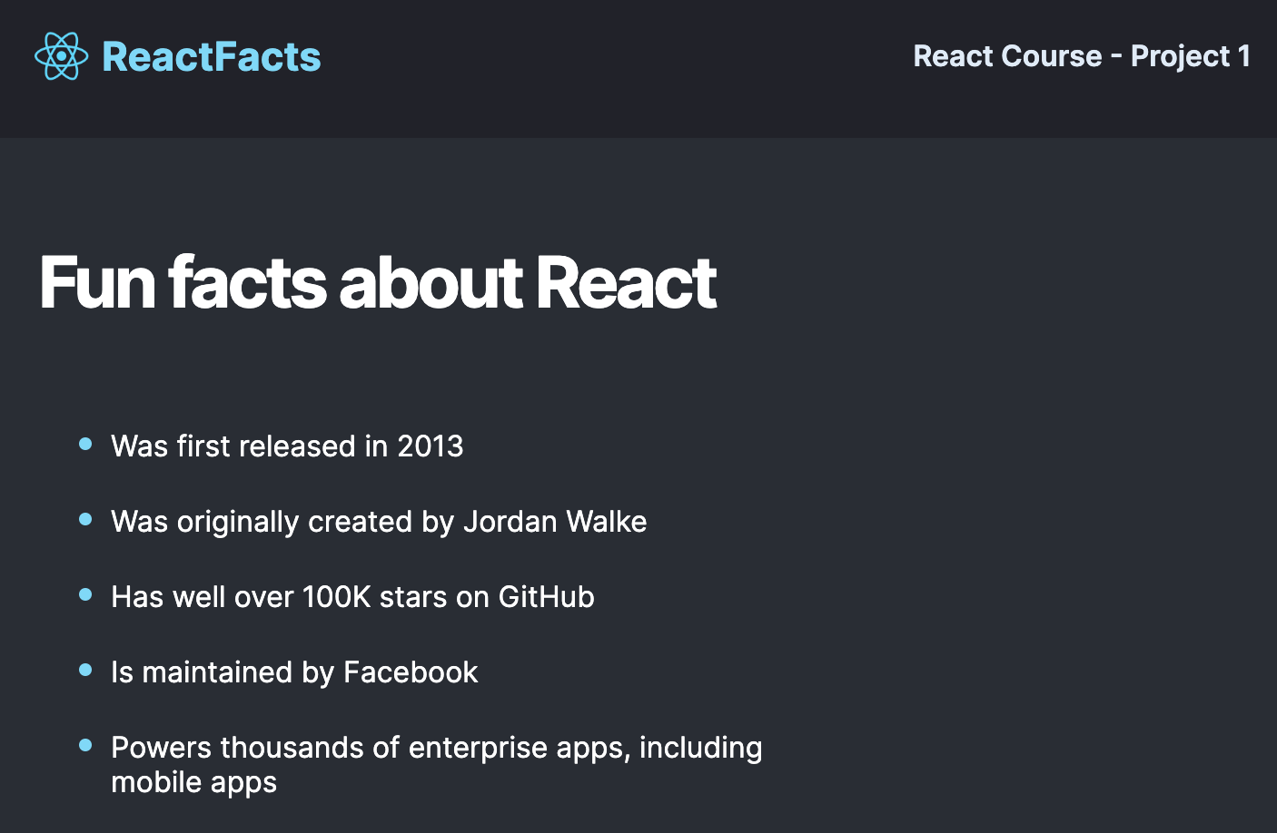Select the 'Is maintained by Facebook' fact
This screenshot has height=833, width=1277.
pos(294,672)
